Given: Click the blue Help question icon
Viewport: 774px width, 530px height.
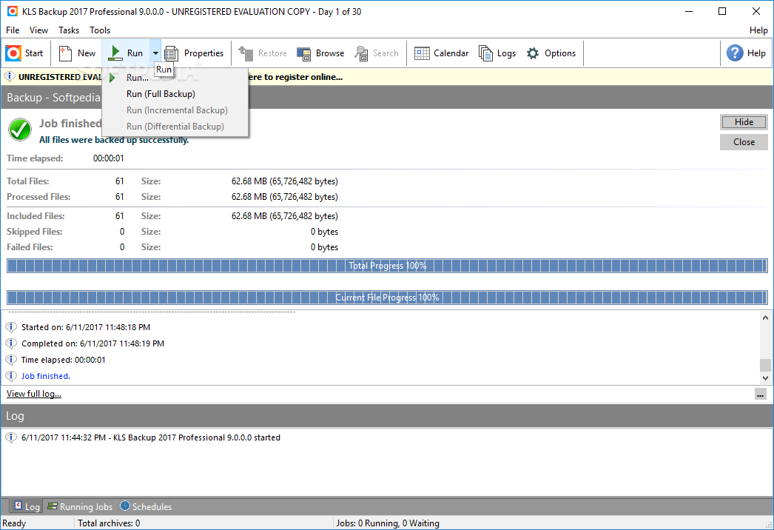Looking at the screenshot, I should pyautogui.click(x=735, y=53).
